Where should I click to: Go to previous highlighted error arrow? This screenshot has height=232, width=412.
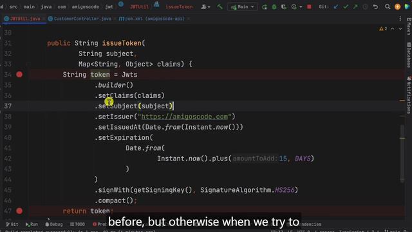pyautogui.click(x=392, y=28)
